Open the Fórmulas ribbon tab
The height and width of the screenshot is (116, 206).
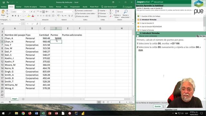point(43,7)
